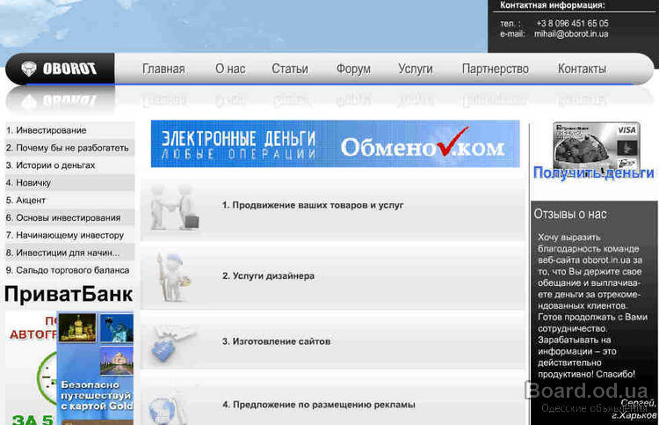Click the ПриватБанк heading banner
659x425 pixels.
pos(69,294)
